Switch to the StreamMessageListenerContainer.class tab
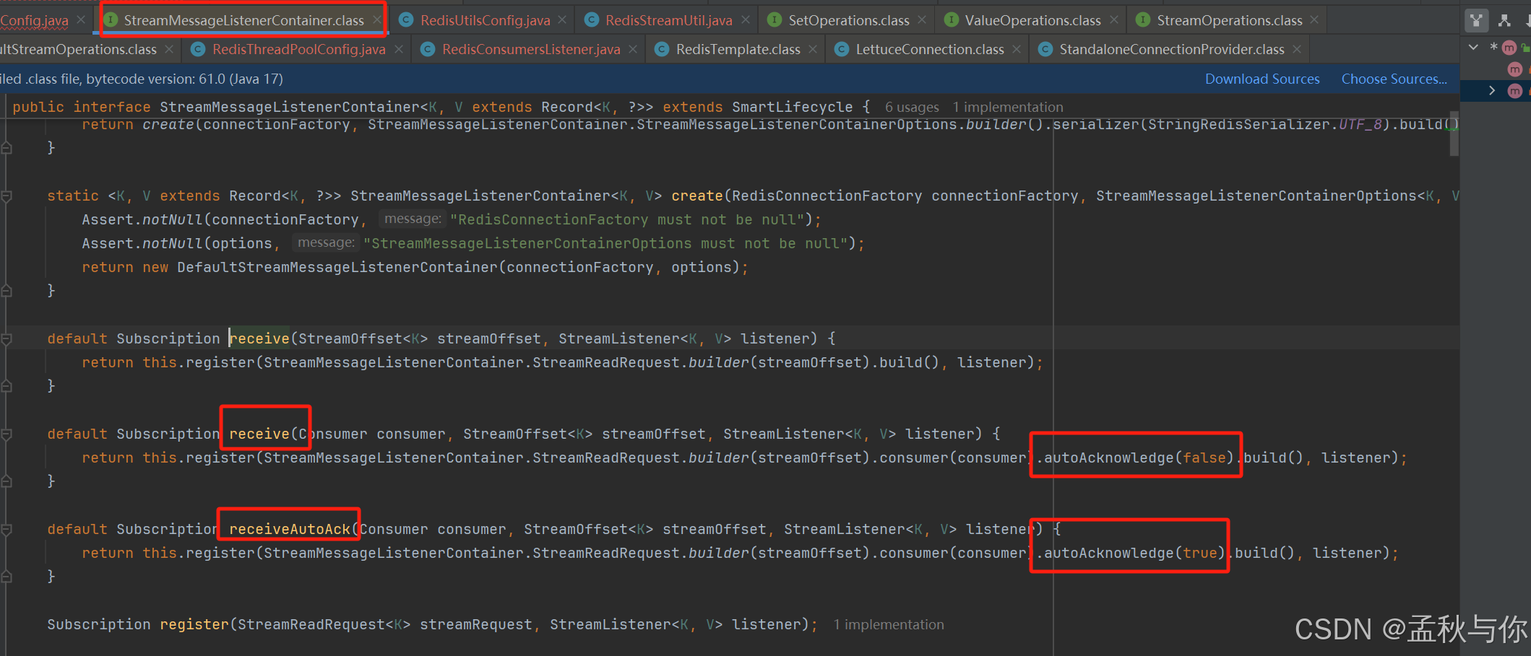This screenshot has width=1531, height=656. pyautogui.click(x=243, y=20)
